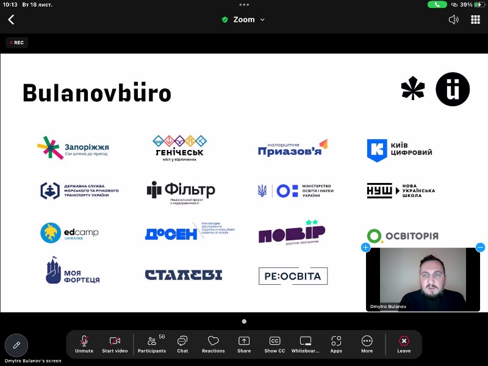Tap the РЕ:ОСВІТА logo box
Image resolution: width=488 pixels, height=366 pixels.
pyautogui.click(x=293, y=276)
